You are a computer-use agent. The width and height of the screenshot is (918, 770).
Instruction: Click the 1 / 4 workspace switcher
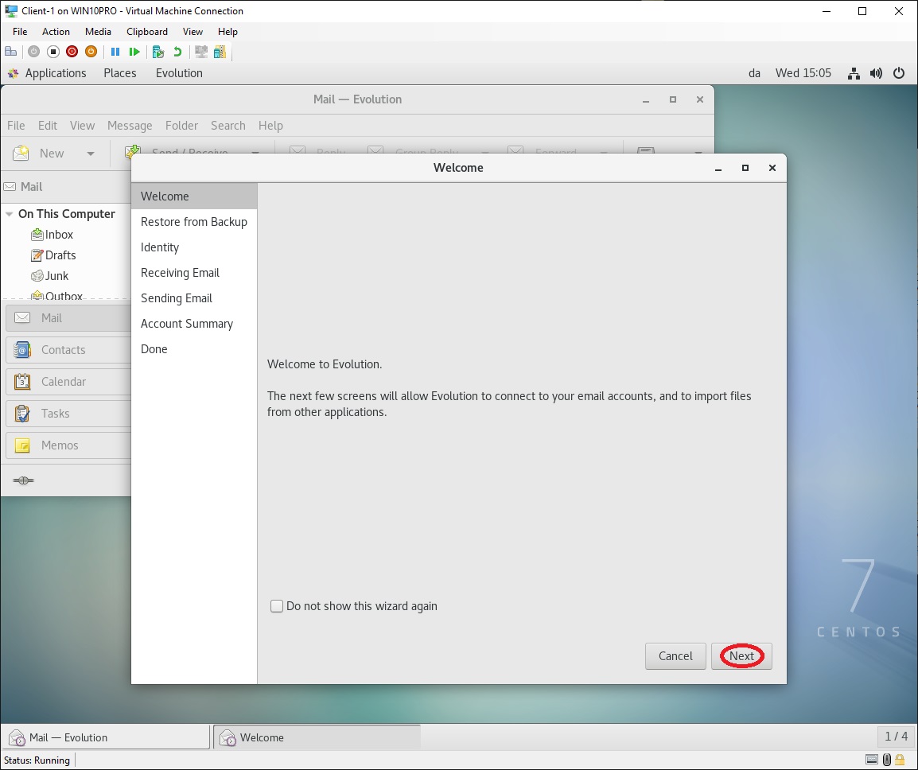(896, 737)
